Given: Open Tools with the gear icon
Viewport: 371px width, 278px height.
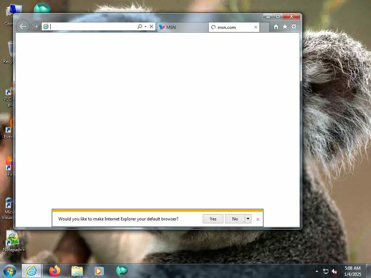Looking at the screenshot, I should point(294,26).
